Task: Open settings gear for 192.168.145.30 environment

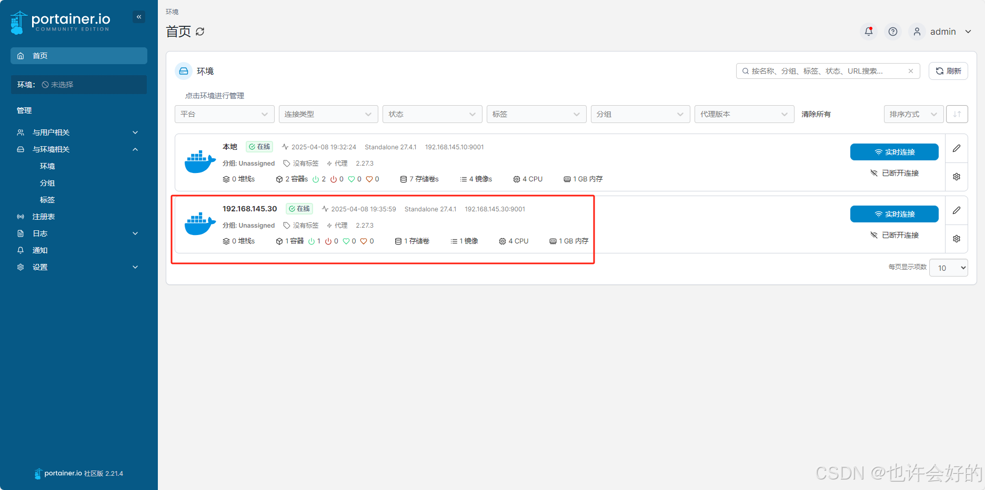Action: 957,239
